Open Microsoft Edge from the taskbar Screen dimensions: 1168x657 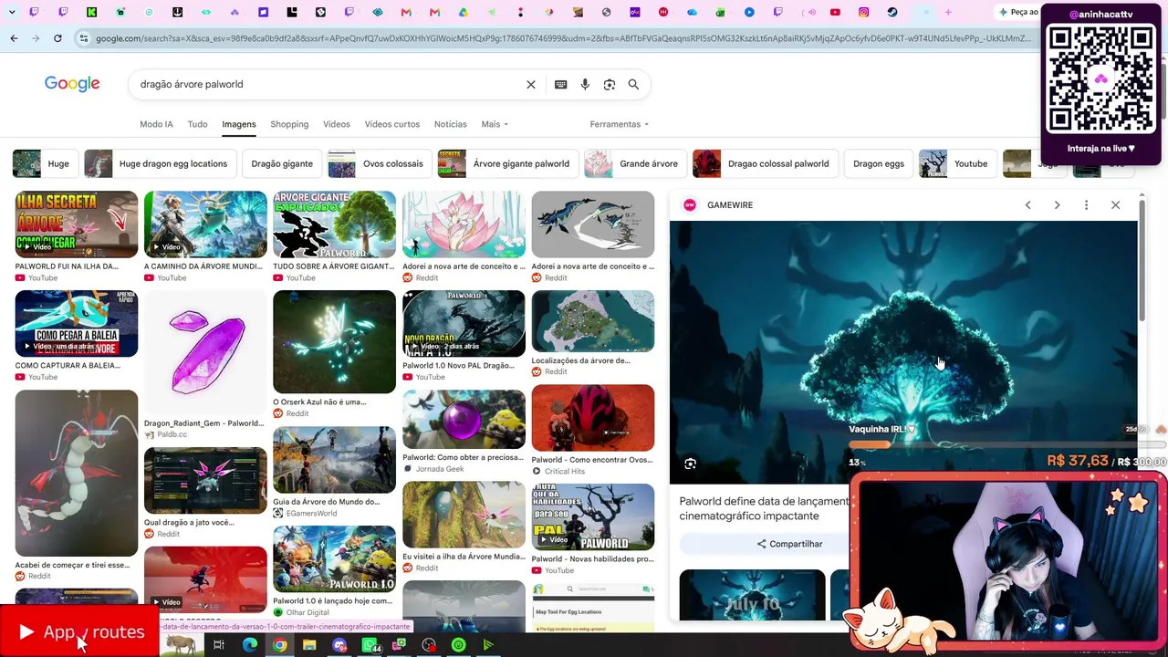pyautogui.click(x=249, y=645)
